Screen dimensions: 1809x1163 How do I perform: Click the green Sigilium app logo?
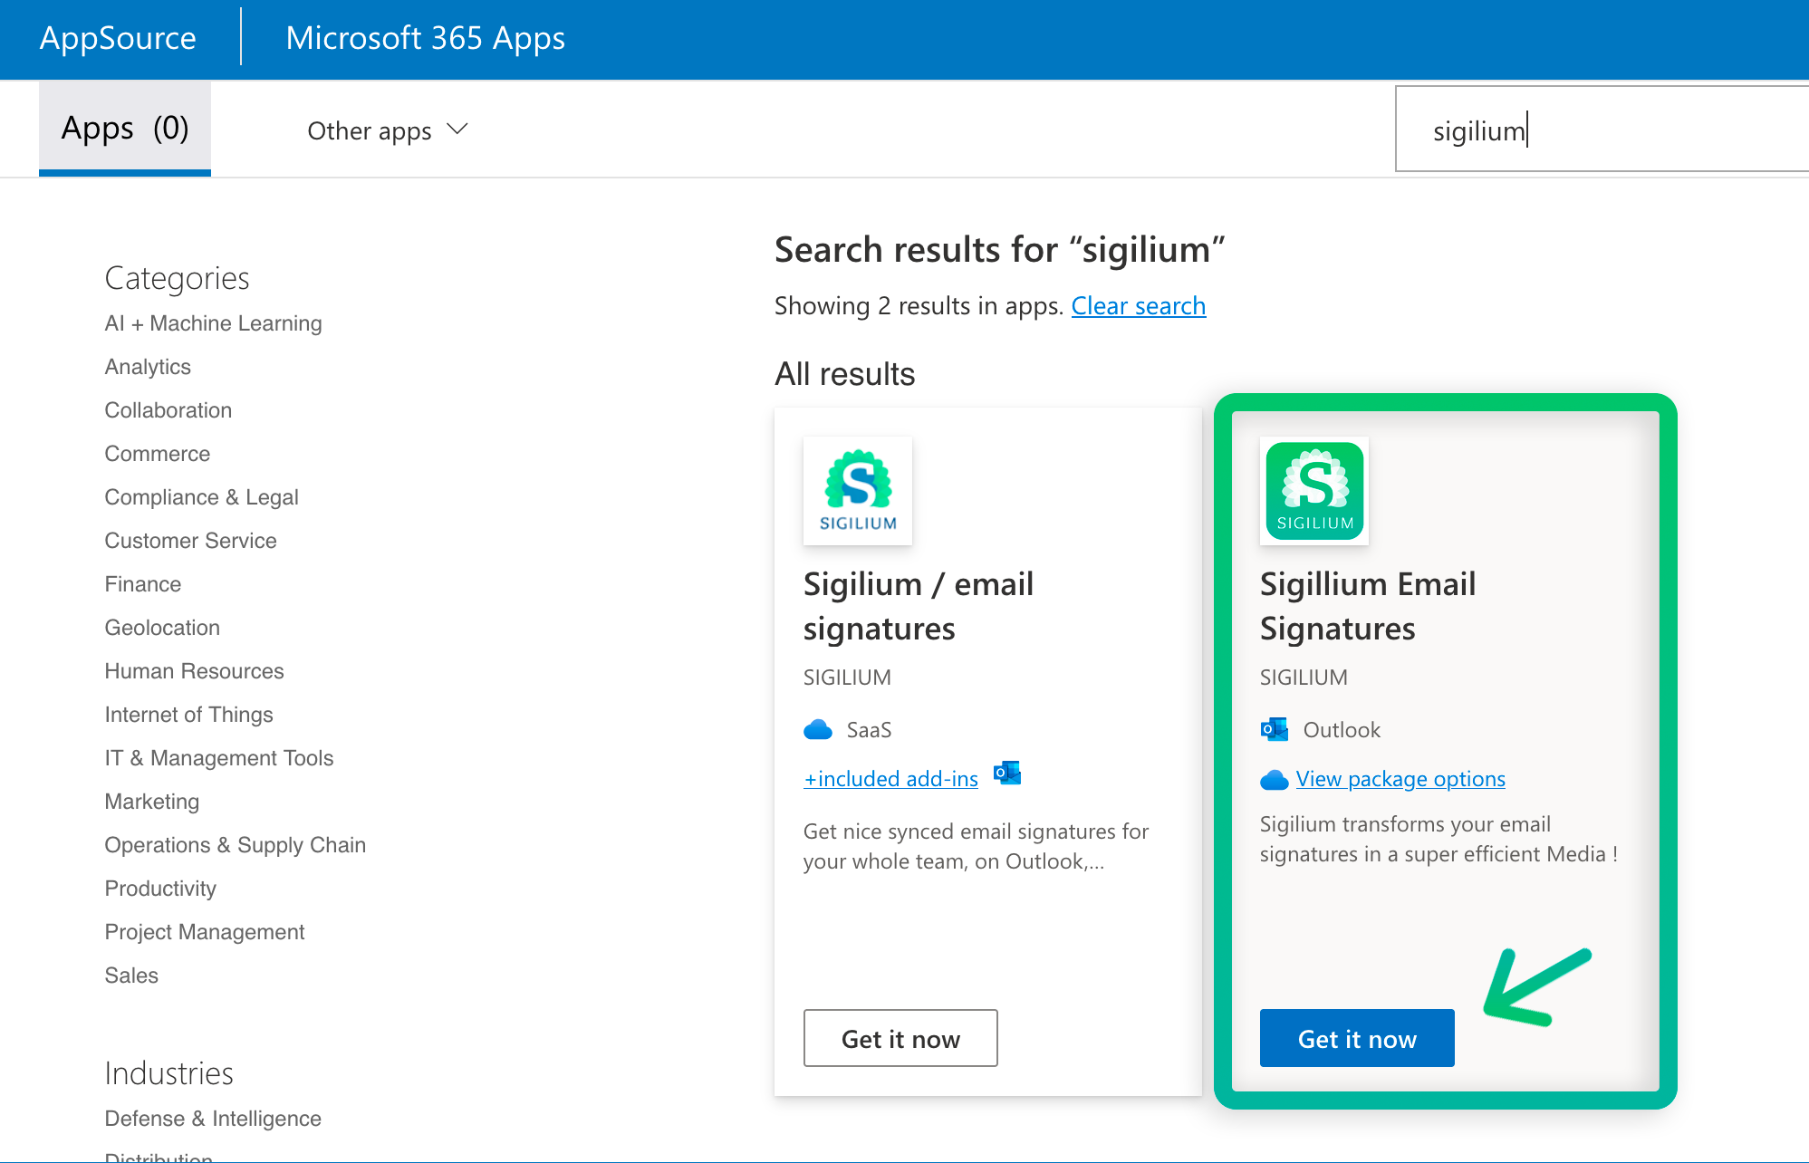pos(1313,491)
